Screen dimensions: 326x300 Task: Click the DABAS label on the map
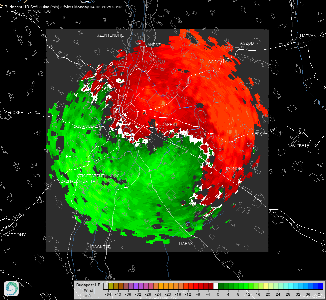point(186,243)
